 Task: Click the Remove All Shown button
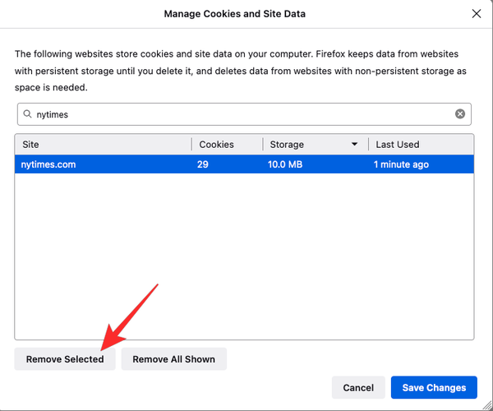point(174,358)
